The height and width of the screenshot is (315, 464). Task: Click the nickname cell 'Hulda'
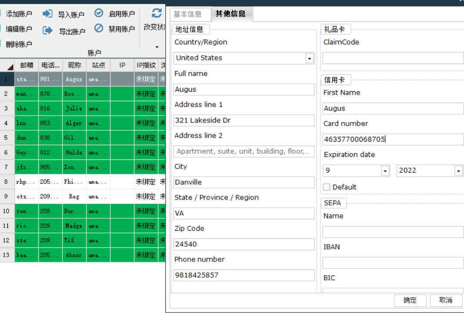74,153
